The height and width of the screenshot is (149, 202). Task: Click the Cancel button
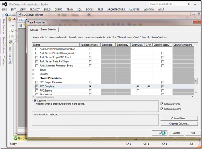(176, 133)
